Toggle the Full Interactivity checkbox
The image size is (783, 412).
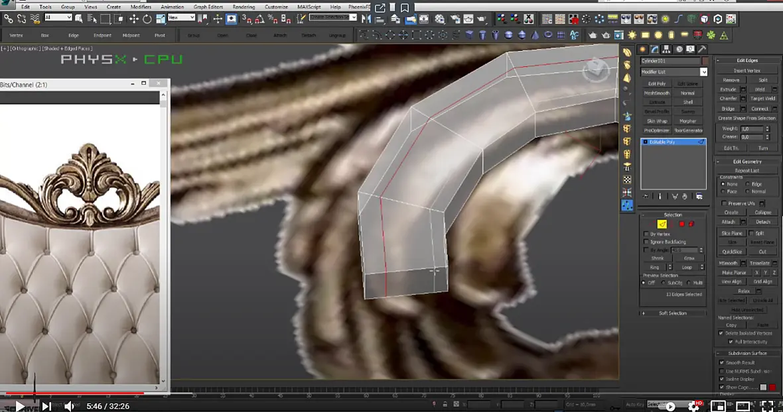coord(731,342)
